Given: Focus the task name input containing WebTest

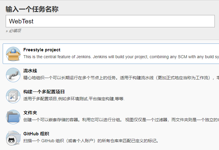Looking at the screenshot, I should [110, 21].
